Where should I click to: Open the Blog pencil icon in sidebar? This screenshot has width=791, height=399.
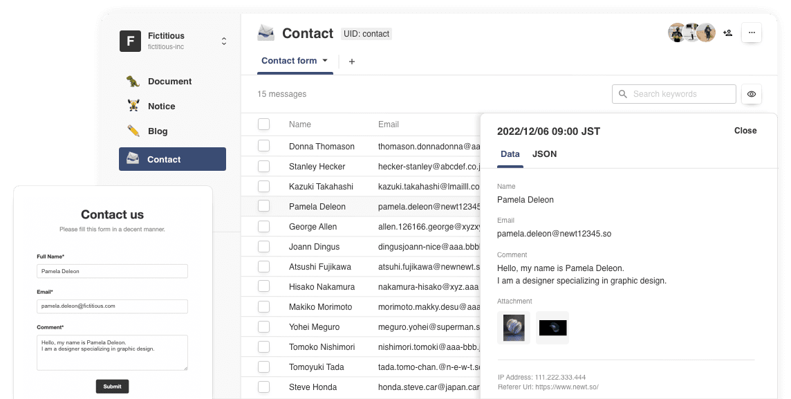pos(133,131)
